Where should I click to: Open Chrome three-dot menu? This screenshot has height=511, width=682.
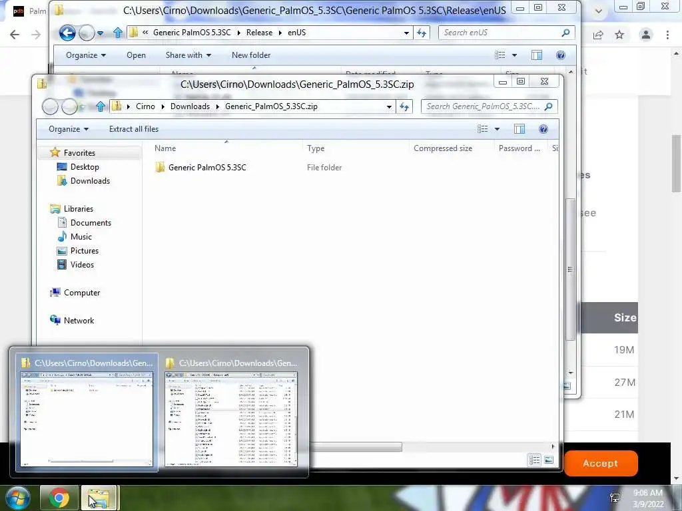667,35
